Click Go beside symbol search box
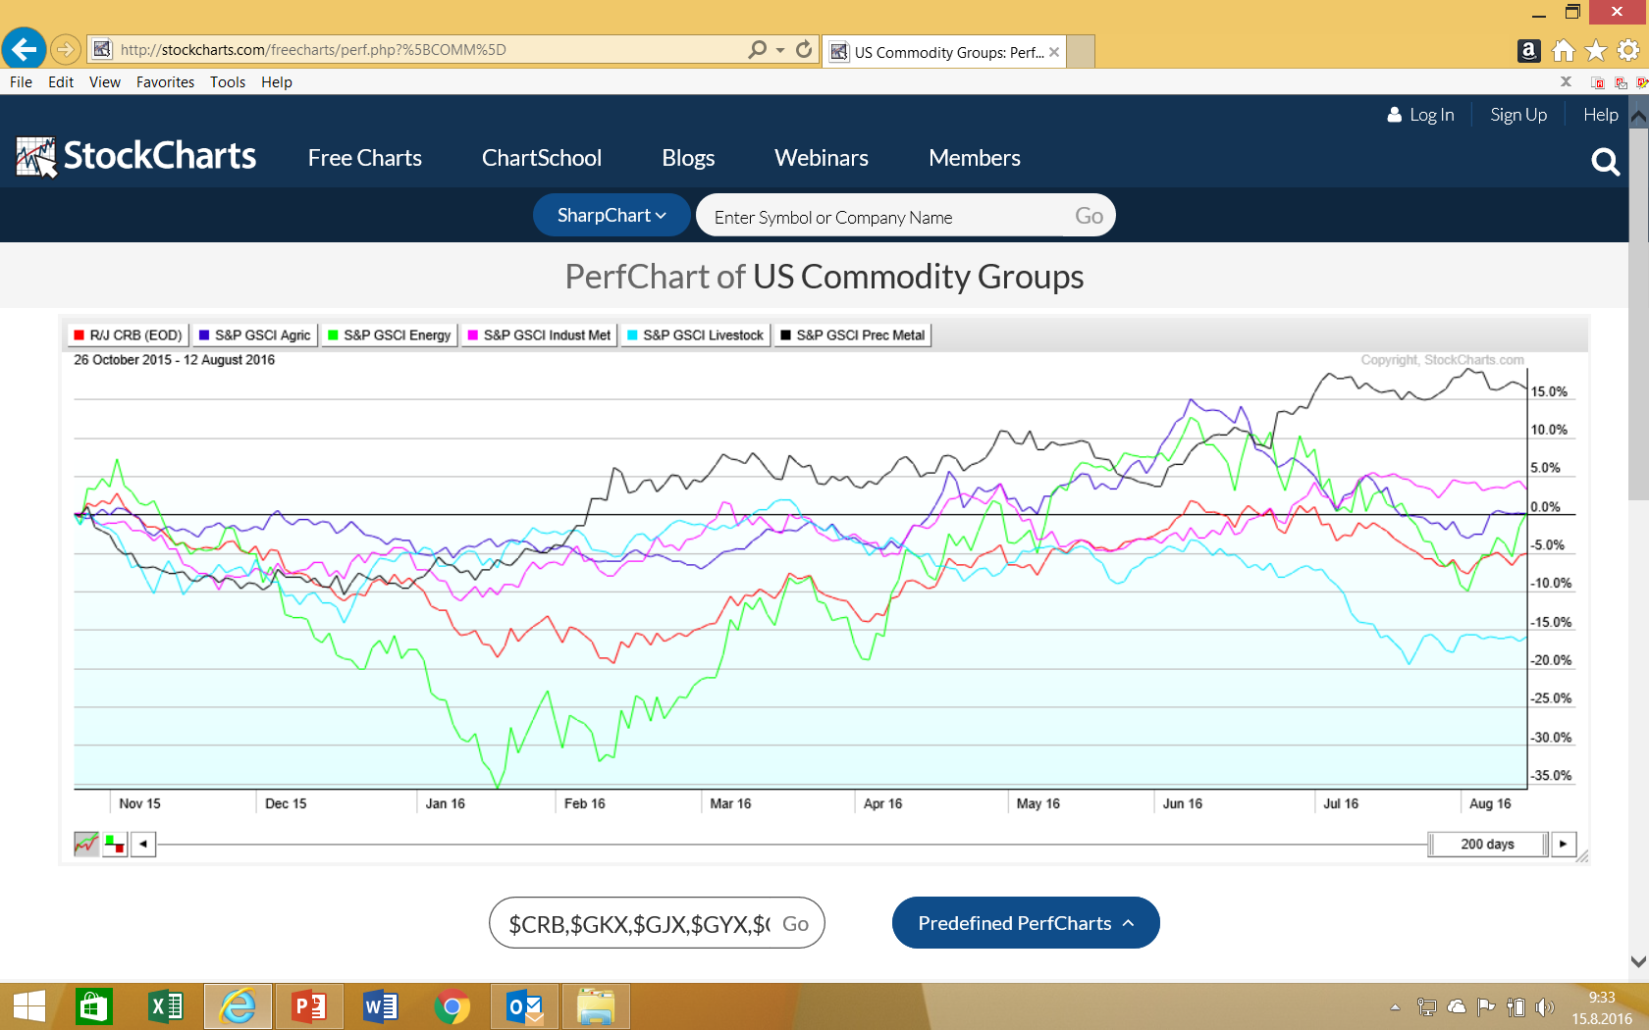This screenshot has height=1030, width=1649. click(1089, 216)
